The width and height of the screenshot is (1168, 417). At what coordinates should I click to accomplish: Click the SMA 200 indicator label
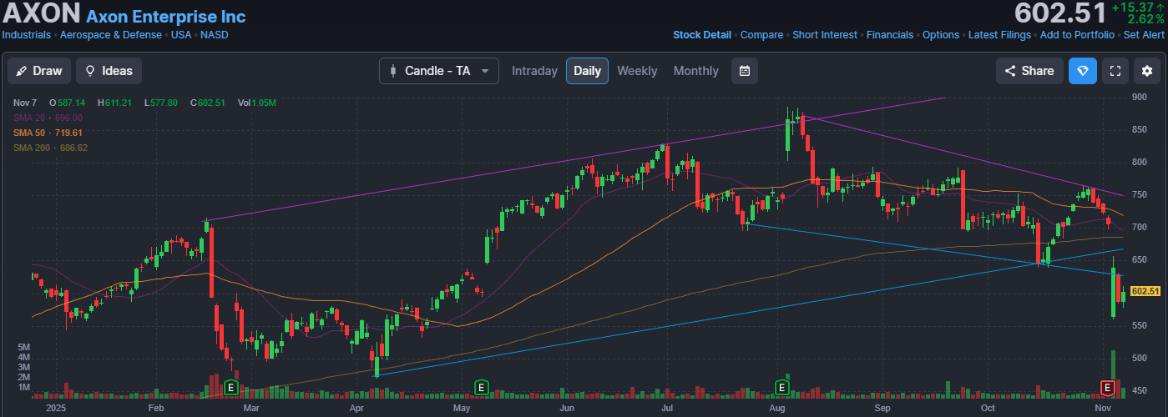50,148
